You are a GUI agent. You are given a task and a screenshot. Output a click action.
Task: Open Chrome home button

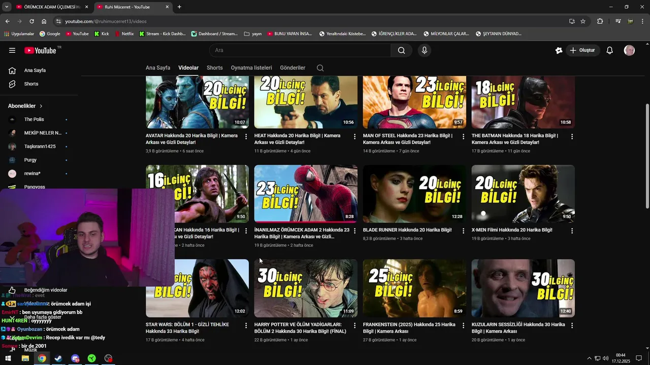pyautogui.click(x=44, y=21)
